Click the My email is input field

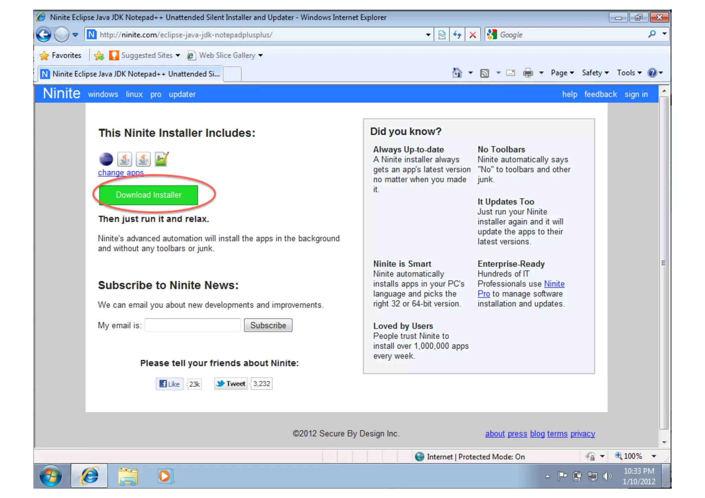click(x=192, y=325)
